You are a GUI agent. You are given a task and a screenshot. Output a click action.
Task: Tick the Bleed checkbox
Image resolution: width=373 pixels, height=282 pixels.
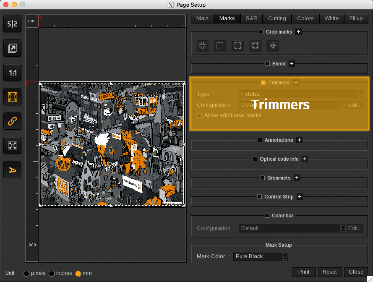(268, 64)
